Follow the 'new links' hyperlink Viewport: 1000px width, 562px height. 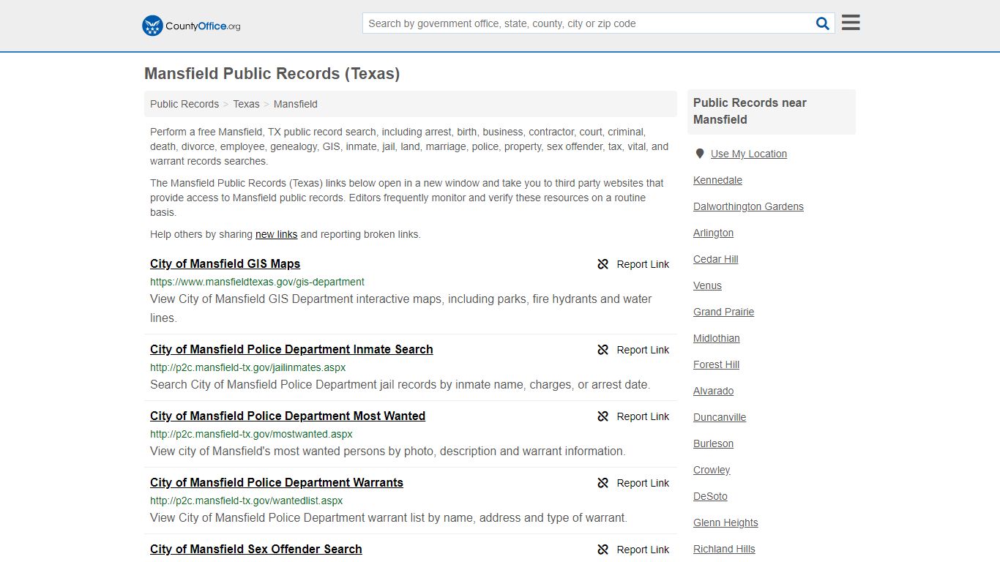pyautogui.click(x=276, y=234)
